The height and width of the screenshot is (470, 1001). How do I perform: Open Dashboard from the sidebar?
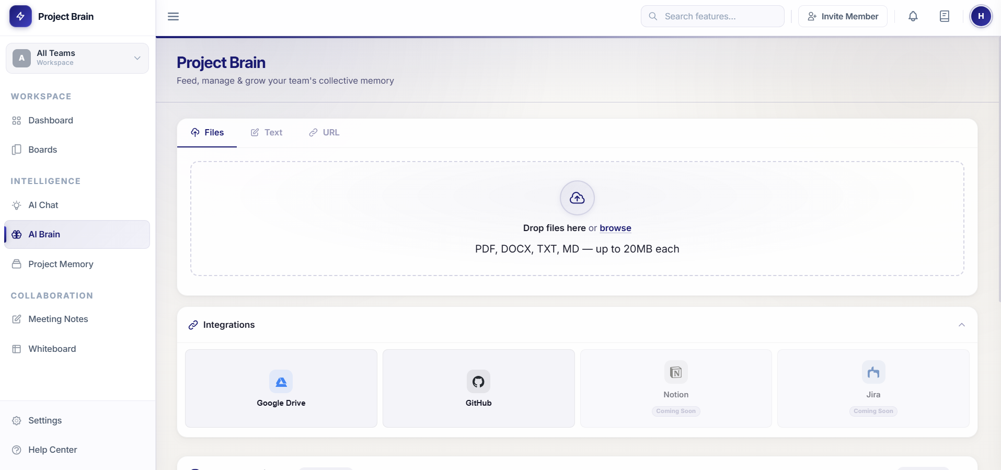tap(77, 120)
